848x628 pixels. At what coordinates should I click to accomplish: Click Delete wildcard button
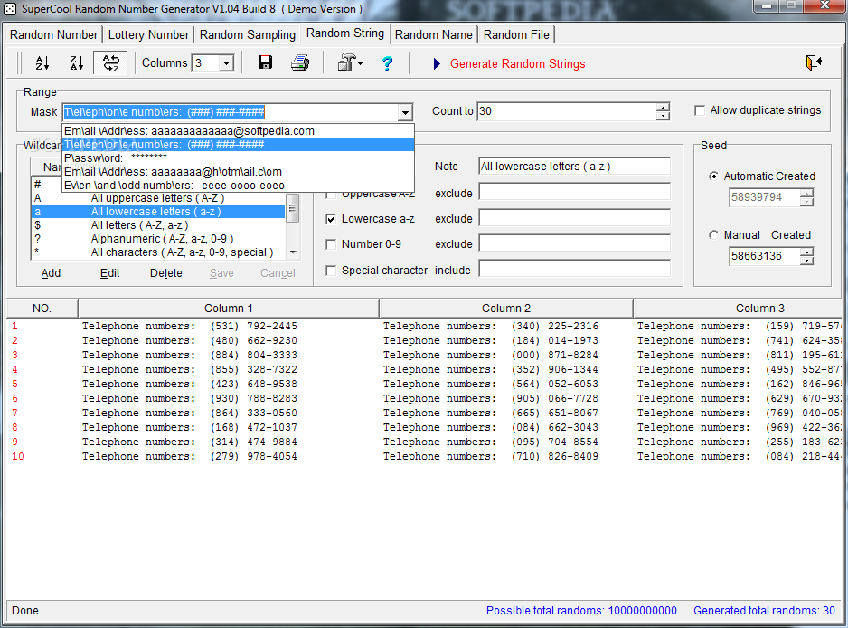coord(166,273)
